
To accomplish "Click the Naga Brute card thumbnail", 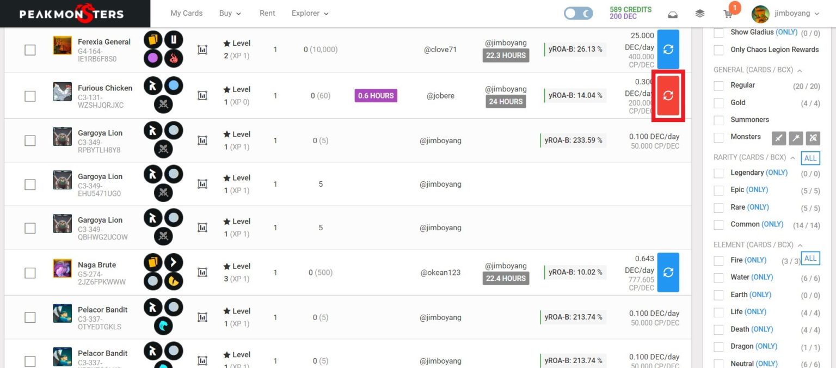I will pos(62,268).
